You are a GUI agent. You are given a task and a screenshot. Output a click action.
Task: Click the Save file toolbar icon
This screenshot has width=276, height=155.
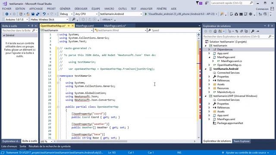point(33,14)
